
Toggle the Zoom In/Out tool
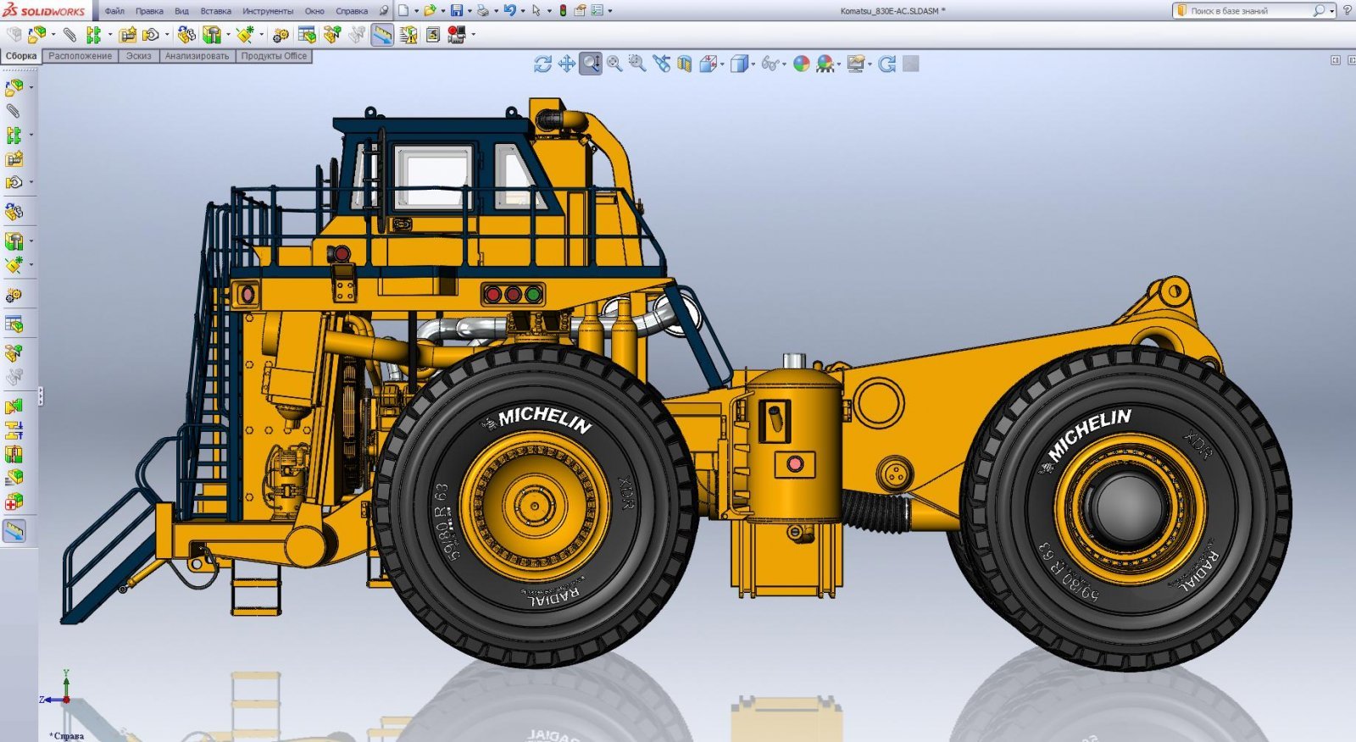click(x=591, y=64)
